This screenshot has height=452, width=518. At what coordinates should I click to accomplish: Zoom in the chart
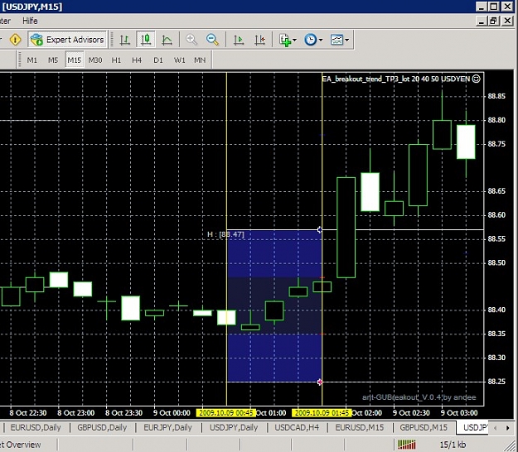191,40
